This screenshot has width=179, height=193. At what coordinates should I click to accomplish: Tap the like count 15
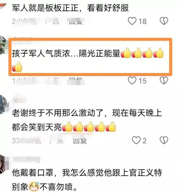click(142, 81)
